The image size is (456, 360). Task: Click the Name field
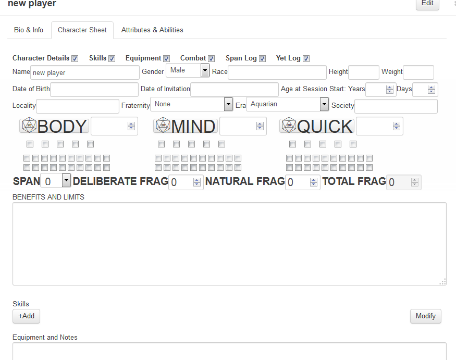pos(84,72)
